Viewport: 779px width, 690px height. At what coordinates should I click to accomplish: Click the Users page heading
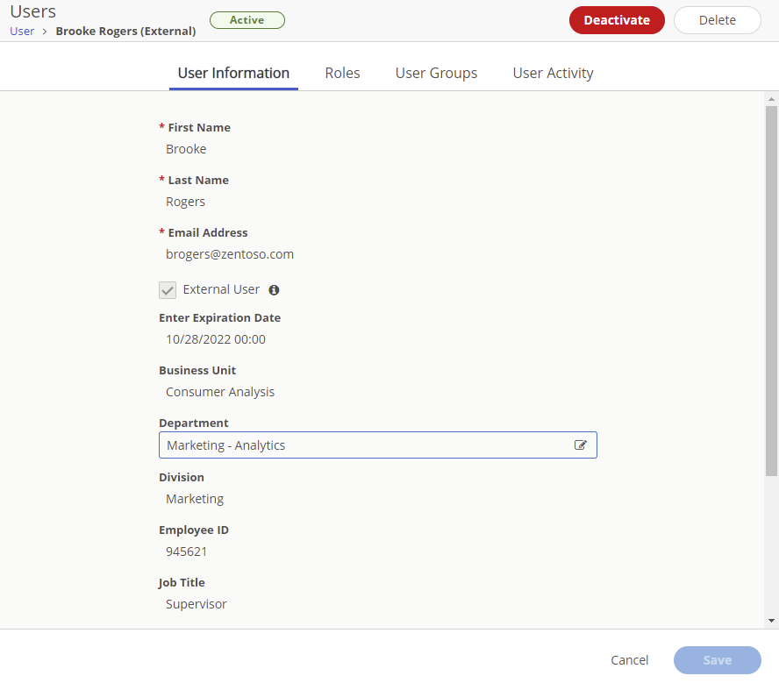point(32,11)
